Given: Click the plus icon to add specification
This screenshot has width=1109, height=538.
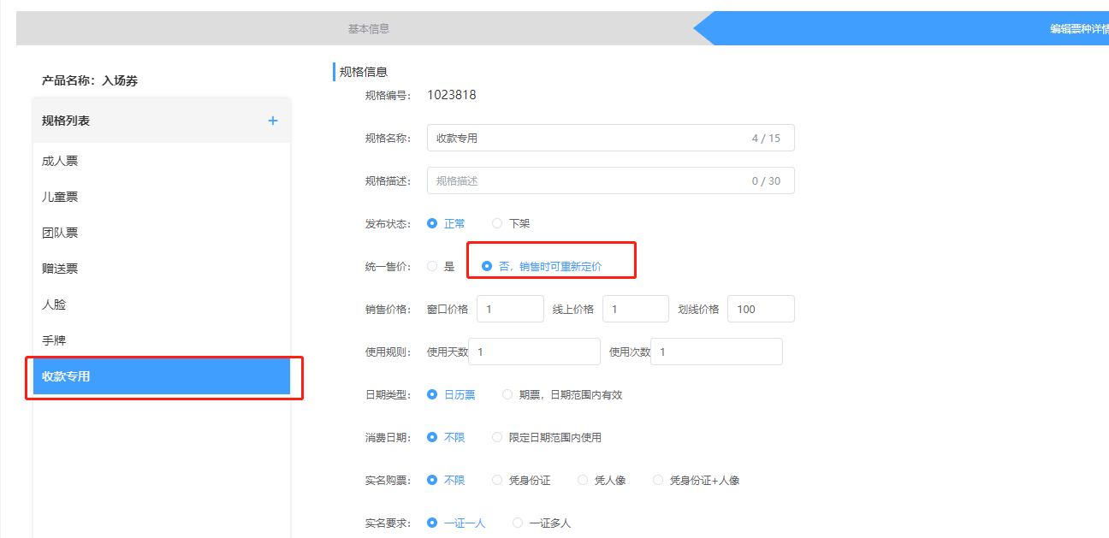Looking at the screenshot, I should (x=273, y=121).
